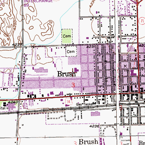Click the 4250 contour label

[15, 25]
